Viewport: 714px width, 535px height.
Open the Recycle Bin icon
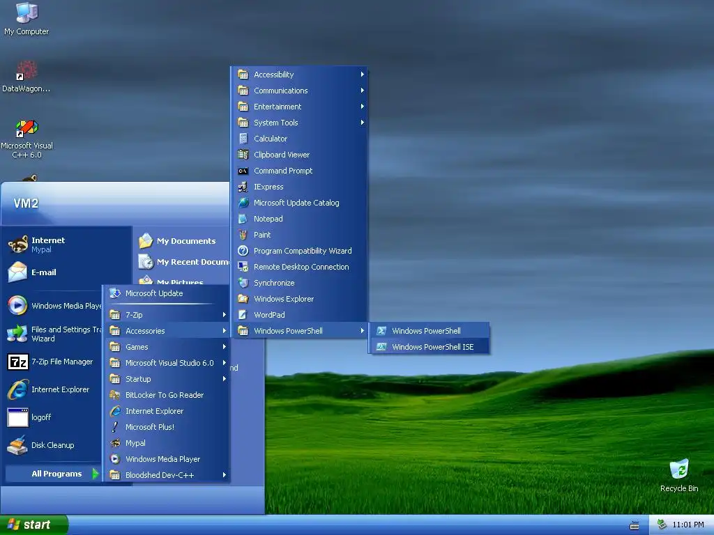tap(679, 475)
